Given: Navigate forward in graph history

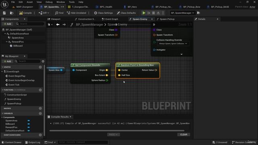Looking at the screenshot, I should click(x=64, y=25).
